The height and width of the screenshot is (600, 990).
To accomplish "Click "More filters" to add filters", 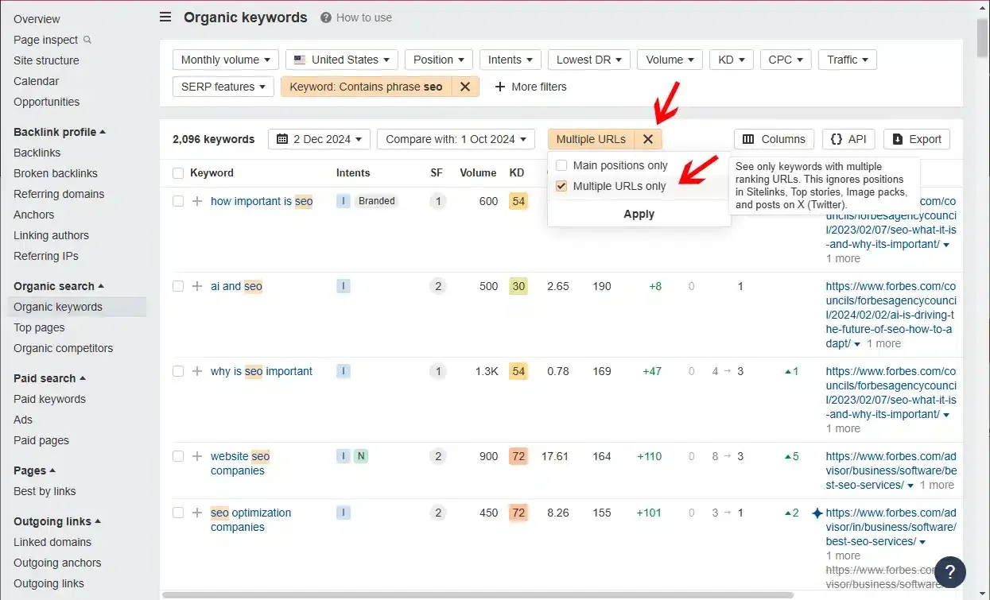I will pos(530,87).
